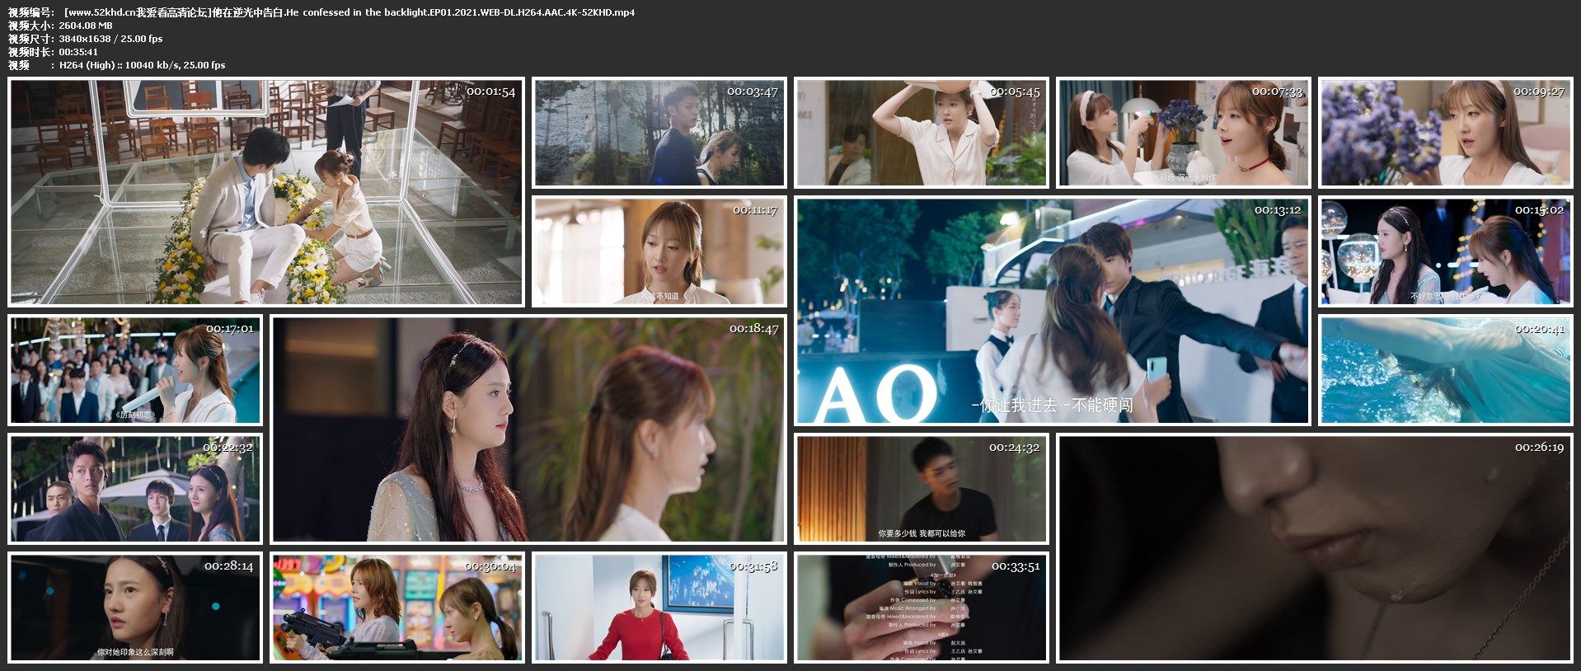Open the thumbnail timestamped 00:01:54
Viewport: 1581px width, 671px height.
(x=265, y=192)
